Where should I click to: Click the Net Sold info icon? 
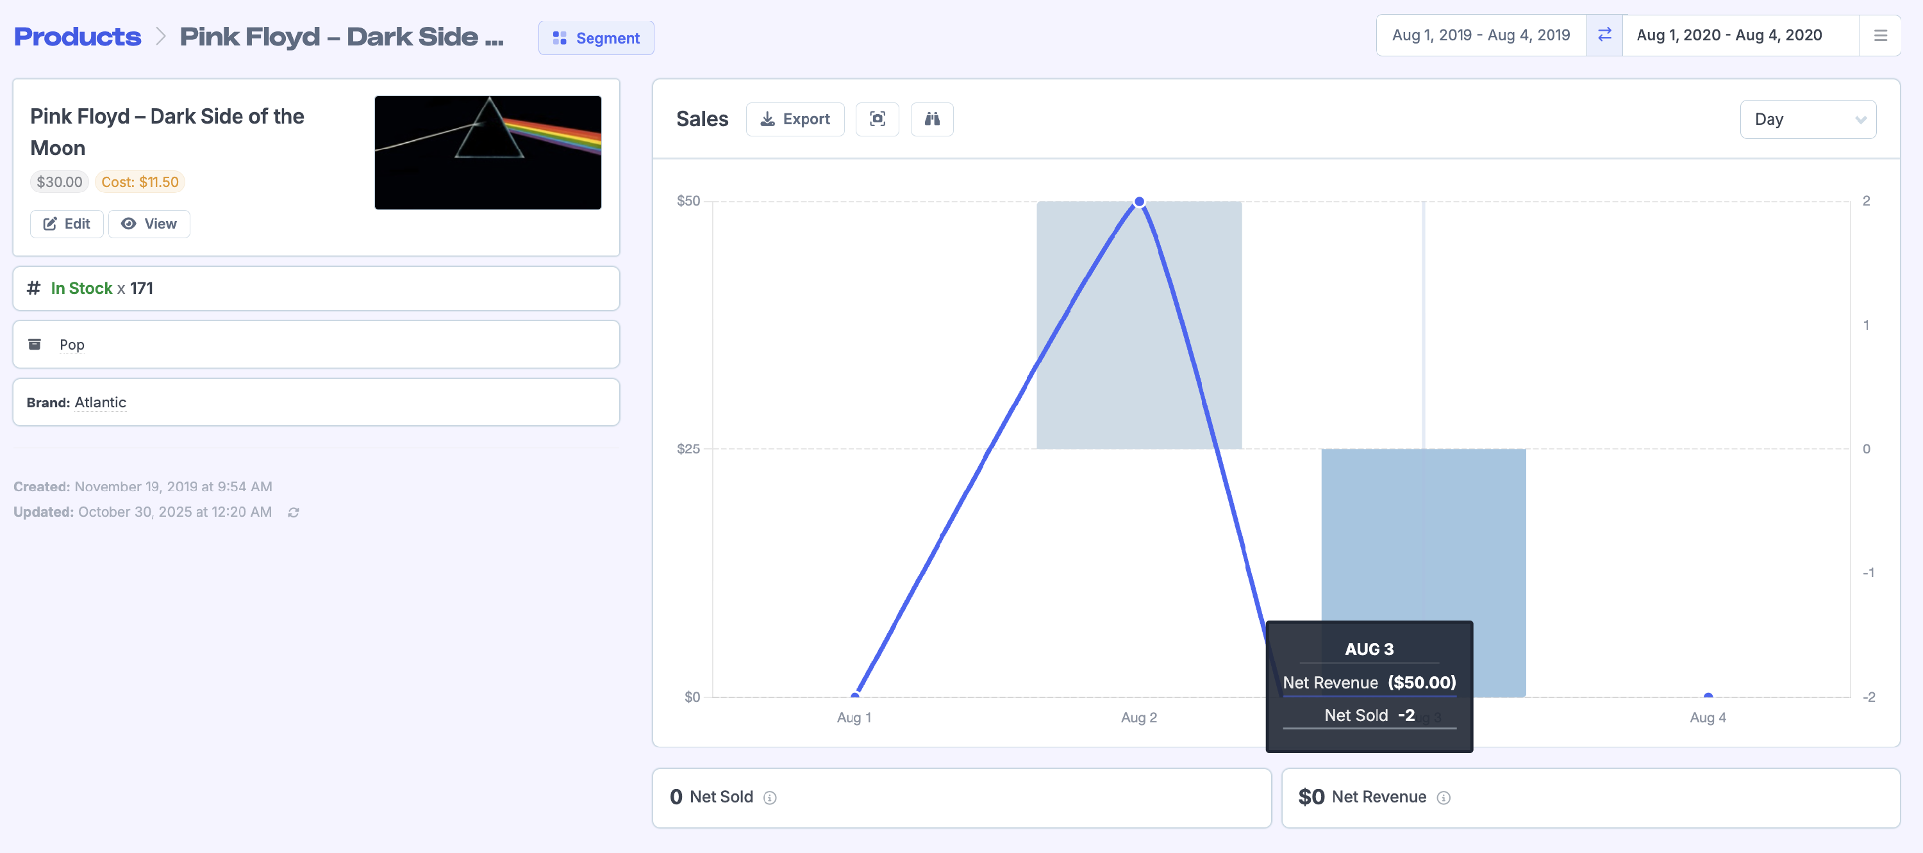point(770,798)
